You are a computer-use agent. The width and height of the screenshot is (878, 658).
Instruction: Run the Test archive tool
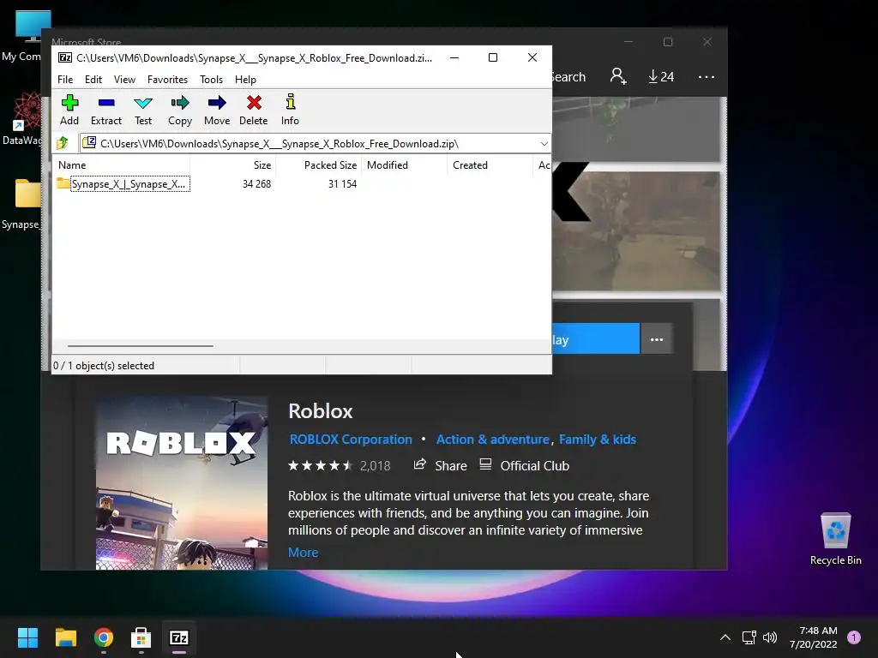click(143, 110)
